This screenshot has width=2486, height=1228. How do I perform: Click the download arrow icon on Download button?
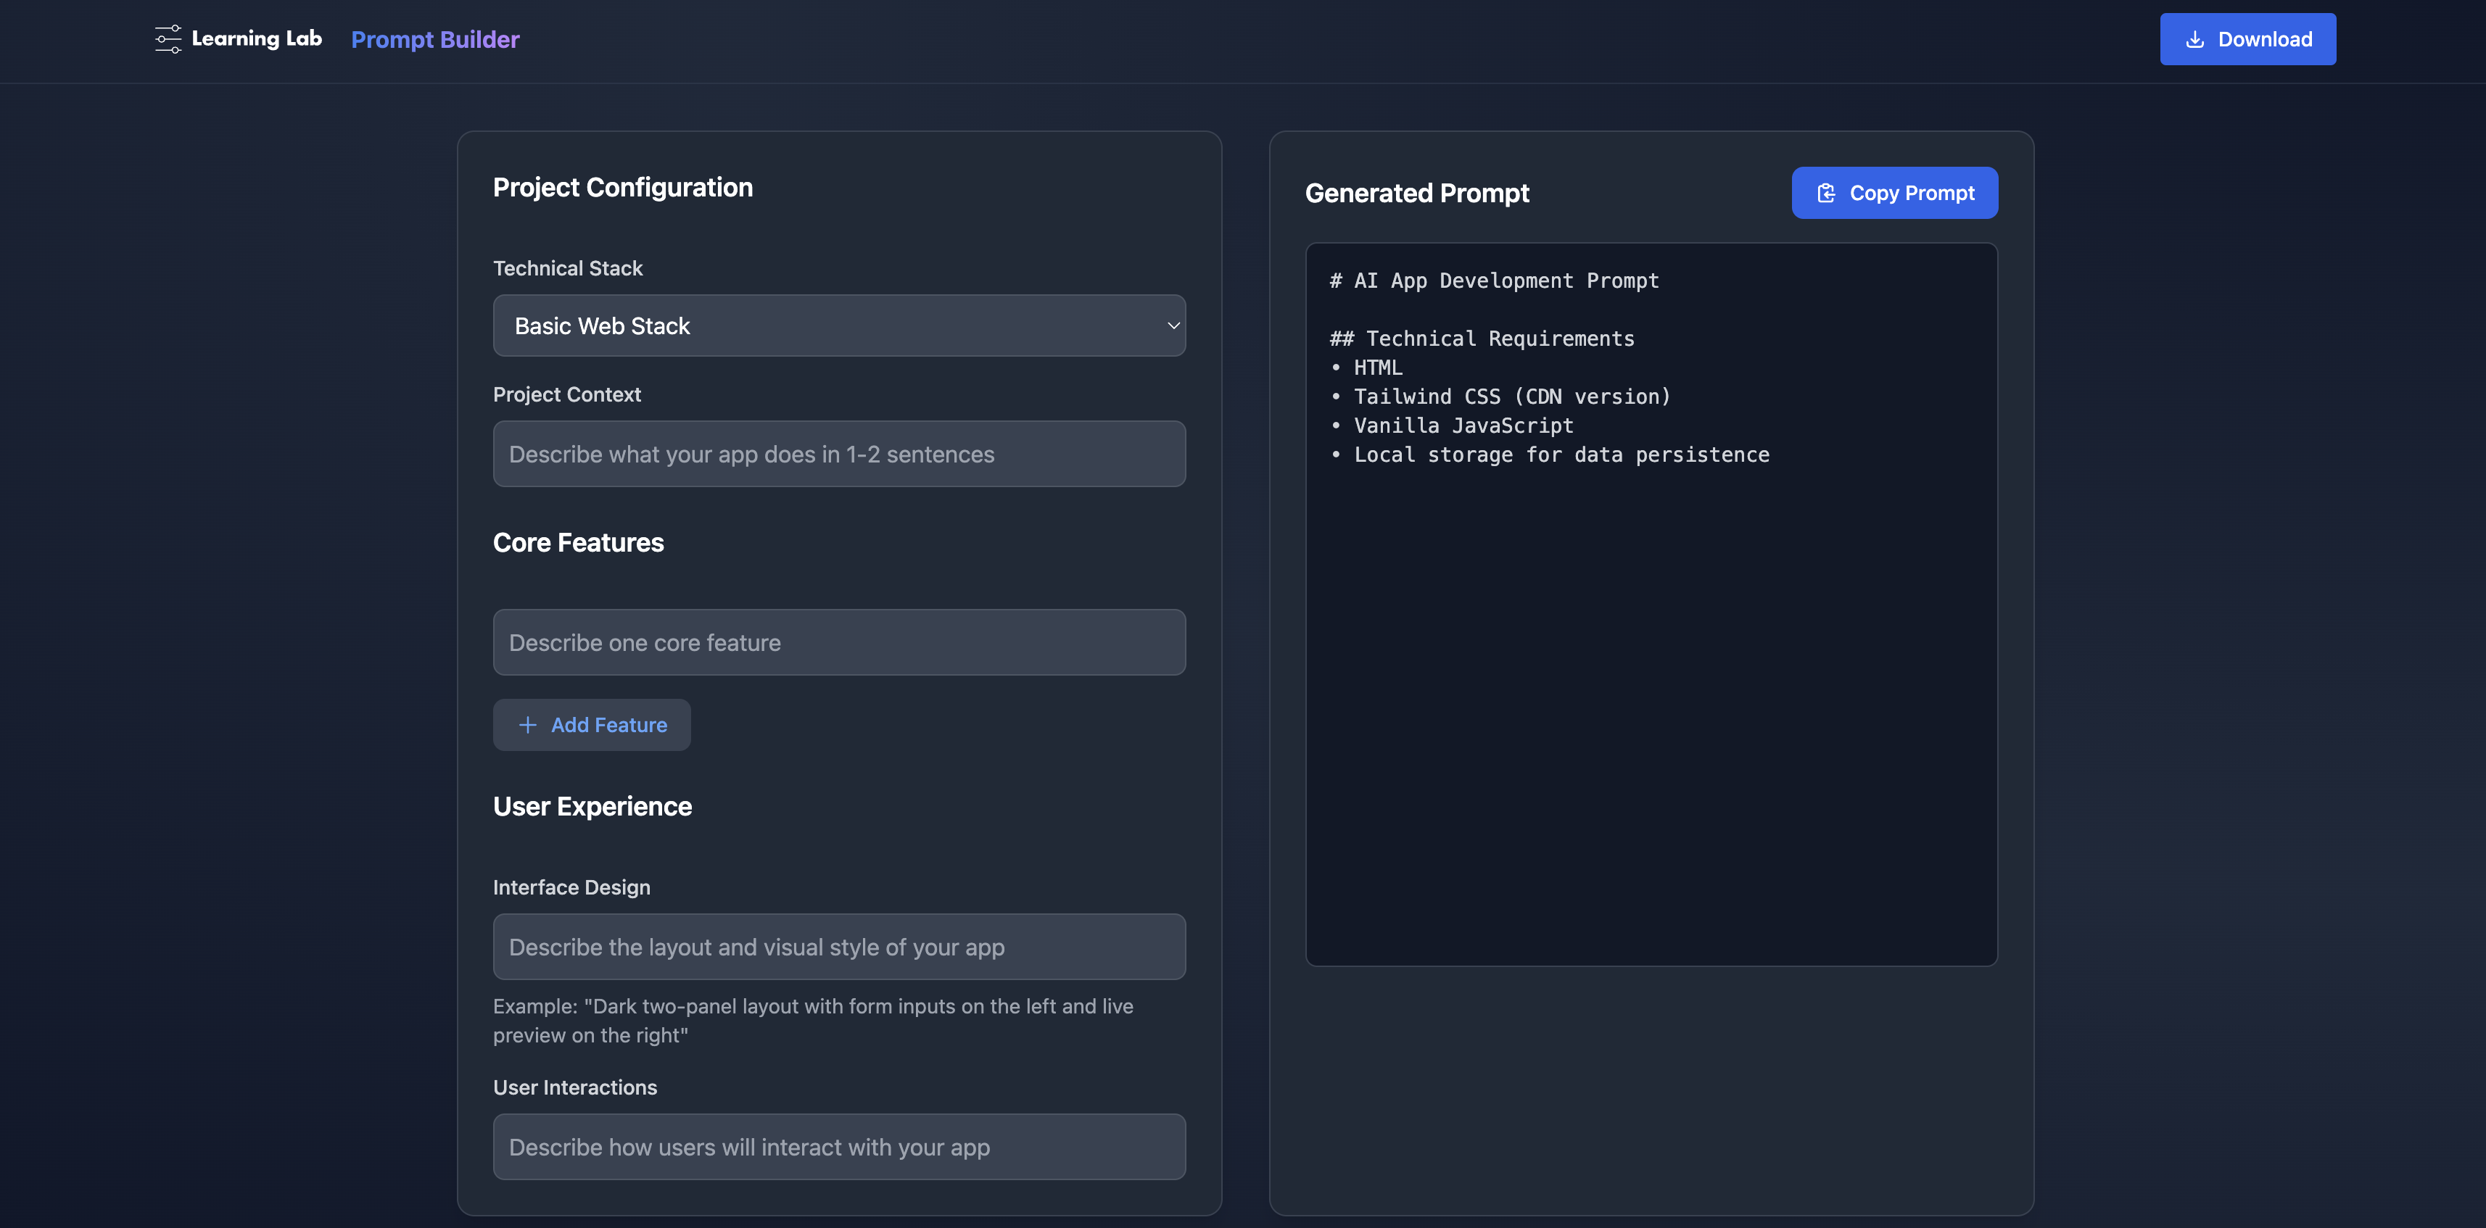[2194, 38]
